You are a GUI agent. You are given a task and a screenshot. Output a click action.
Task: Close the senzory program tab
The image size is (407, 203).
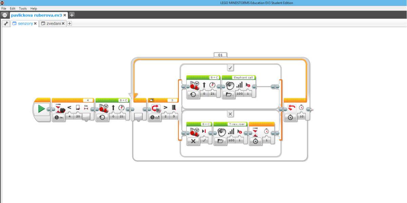point(35,24)
